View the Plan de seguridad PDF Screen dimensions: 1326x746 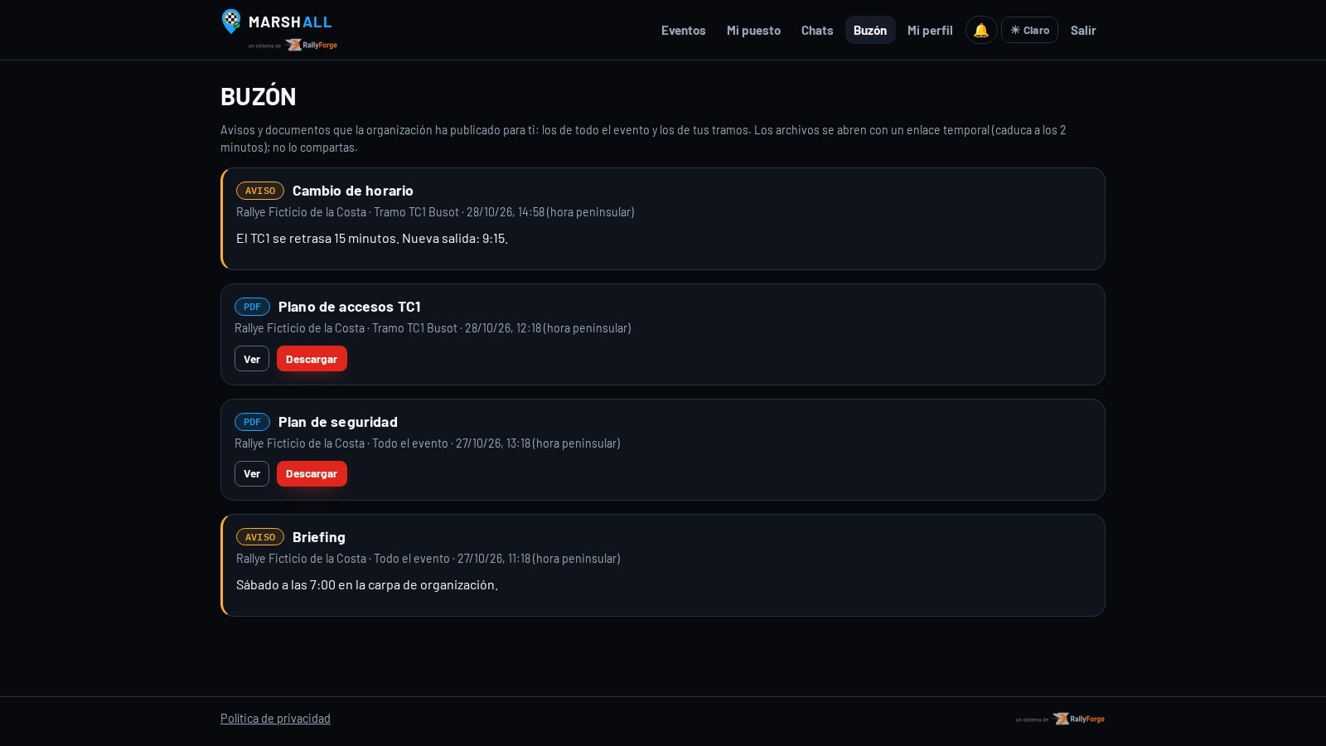tap(252, 473)
